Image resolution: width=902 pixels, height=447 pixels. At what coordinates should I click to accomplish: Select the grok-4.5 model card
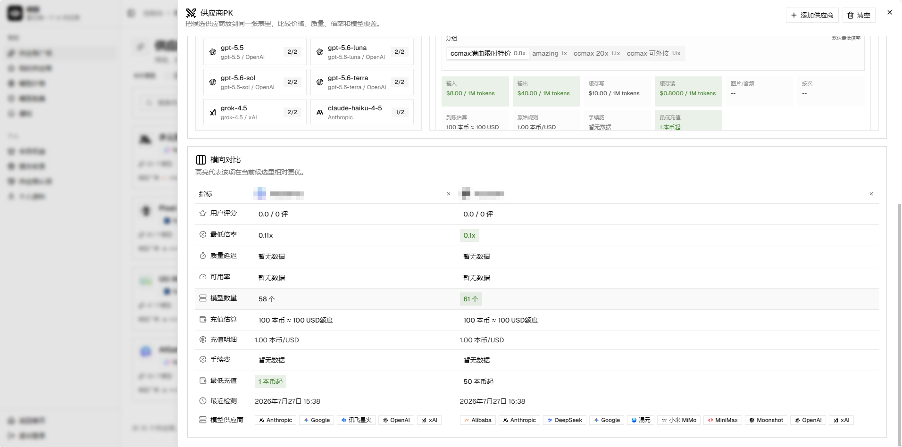click(255, 112)
